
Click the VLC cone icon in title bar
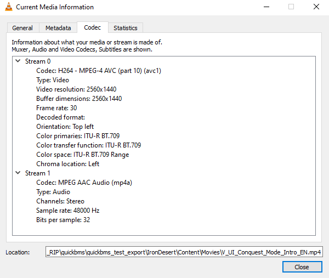[9, 7]
